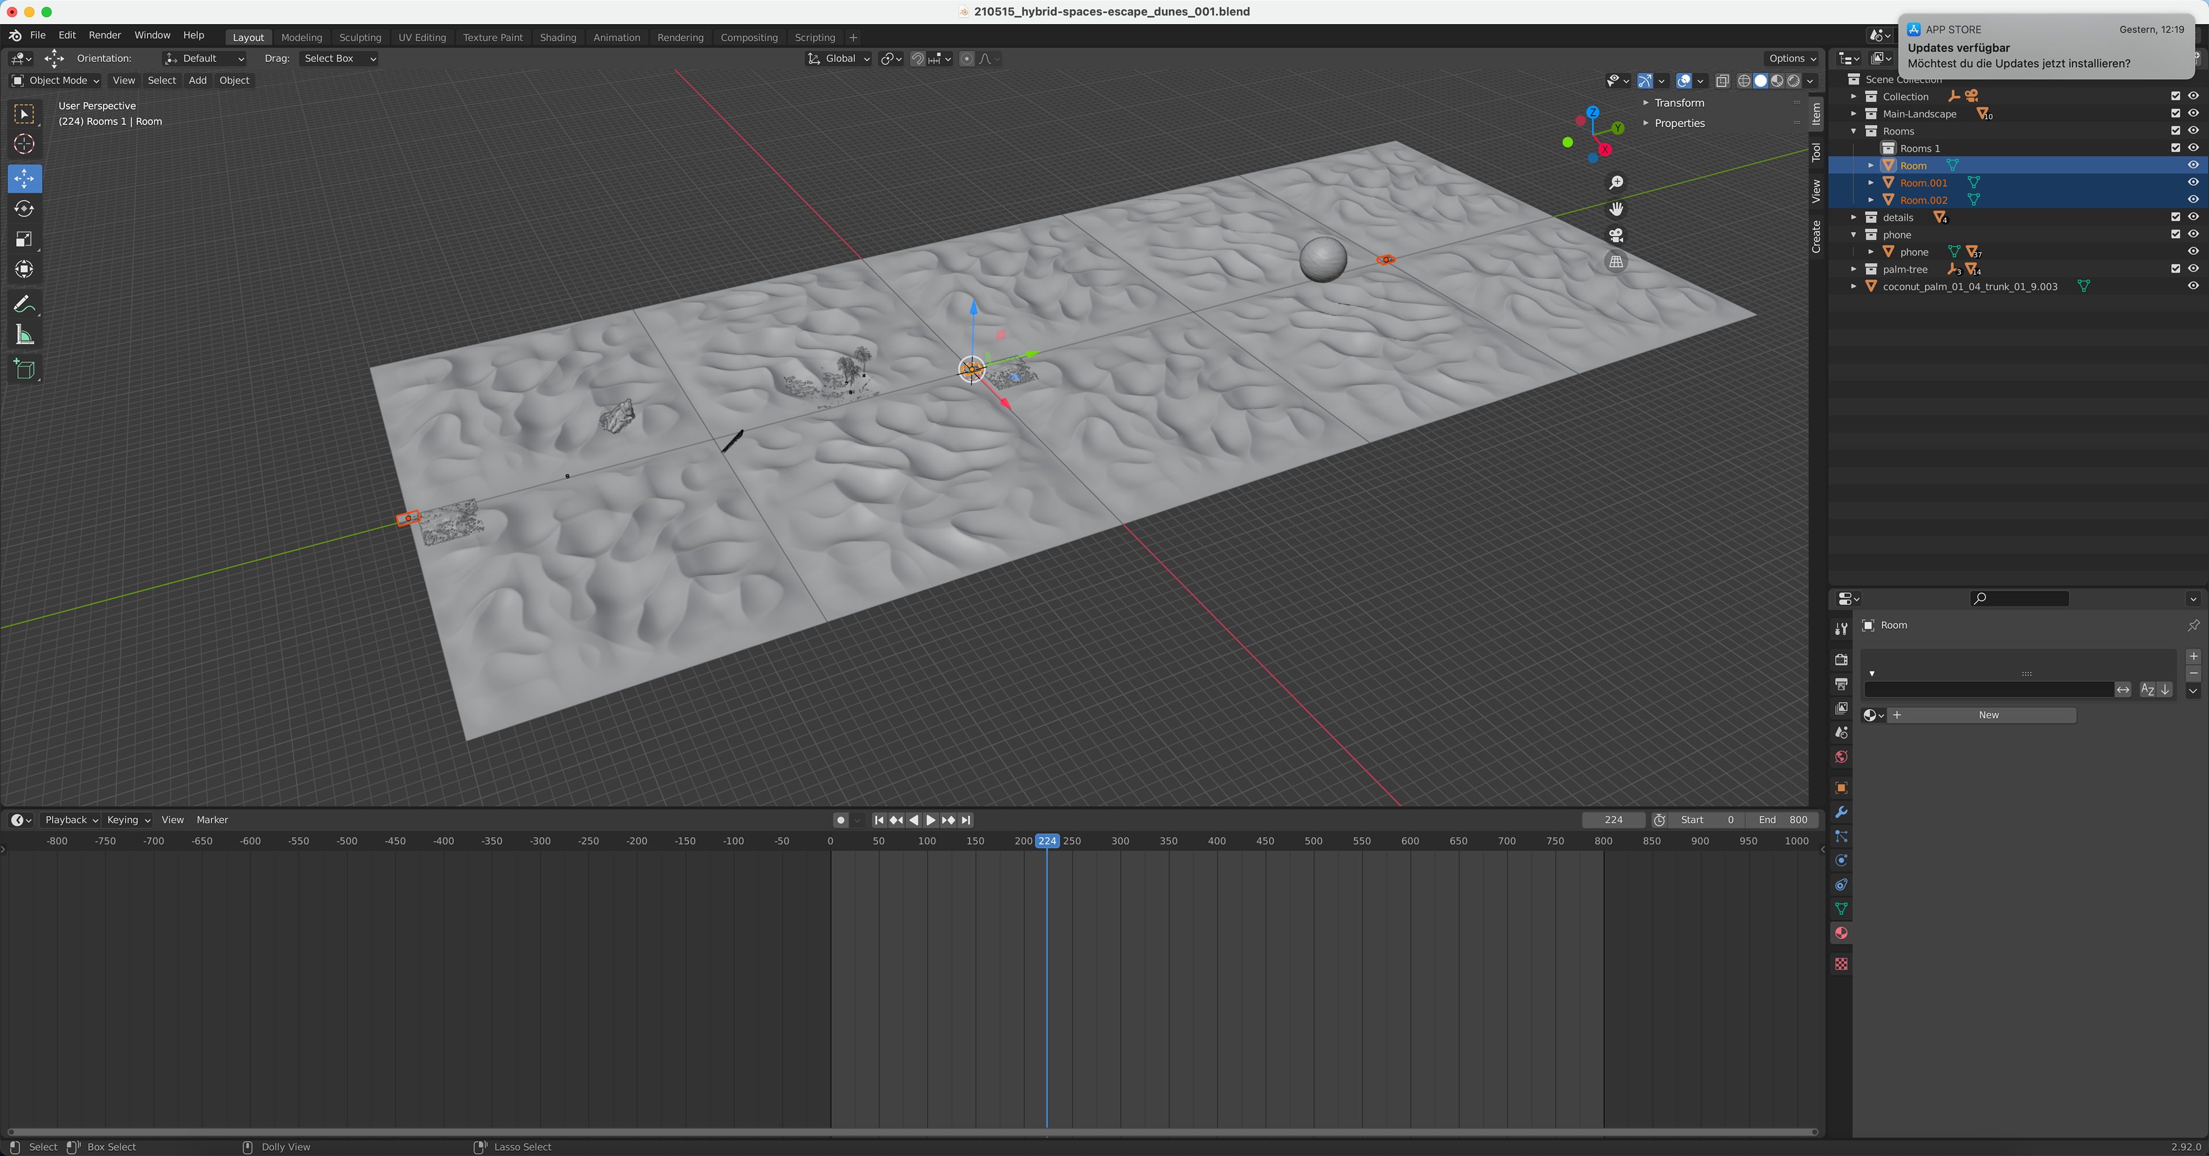Click the pin icon beside Room
The height and width of the screenshot is (1156, 2209).
click(2193, 625)
